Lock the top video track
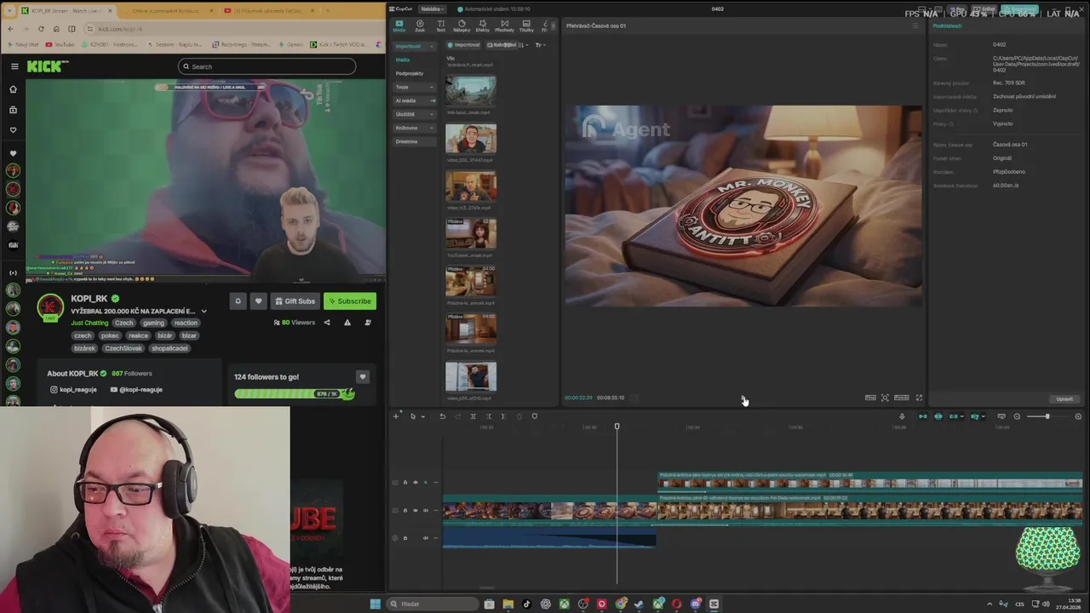The width and height of the screenshot is (1090, 613). click(404, 483)
